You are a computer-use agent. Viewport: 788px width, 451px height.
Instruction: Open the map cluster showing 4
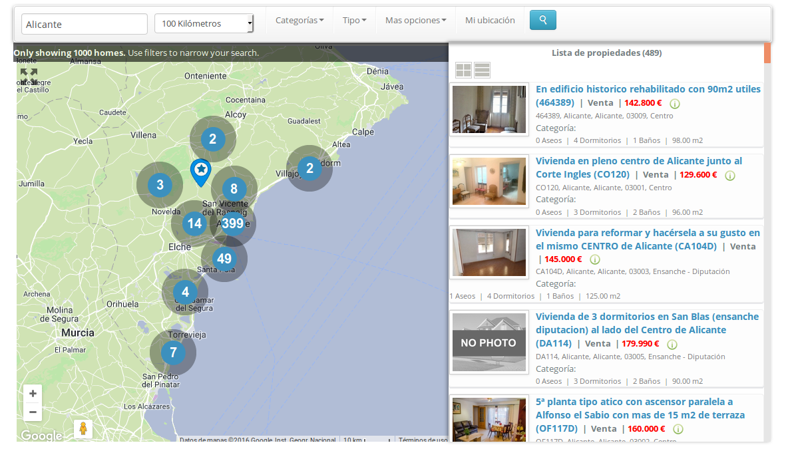point(185,292)
